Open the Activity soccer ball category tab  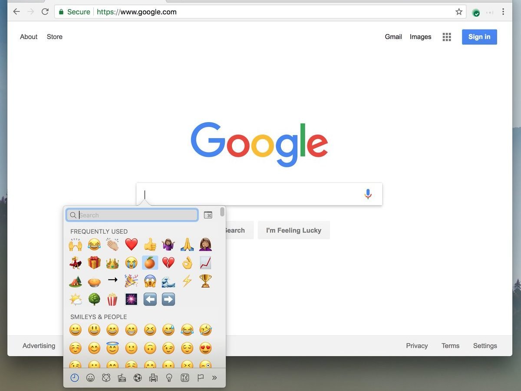(138, 378)
